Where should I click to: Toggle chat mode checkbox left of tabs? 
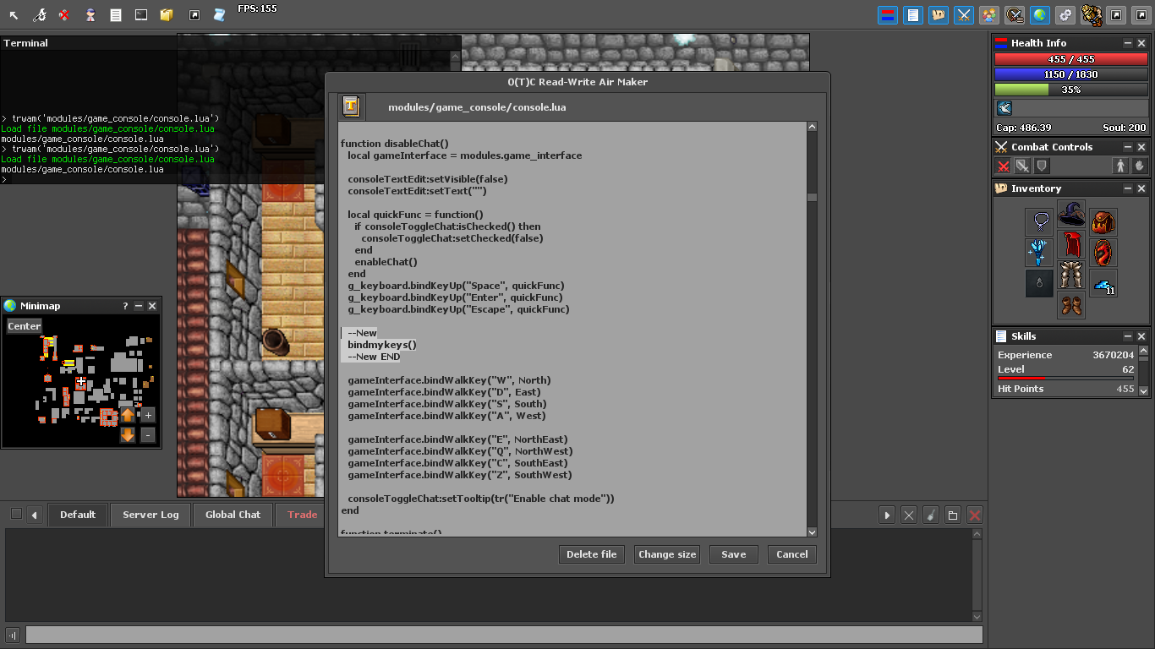tap(16, 514)
